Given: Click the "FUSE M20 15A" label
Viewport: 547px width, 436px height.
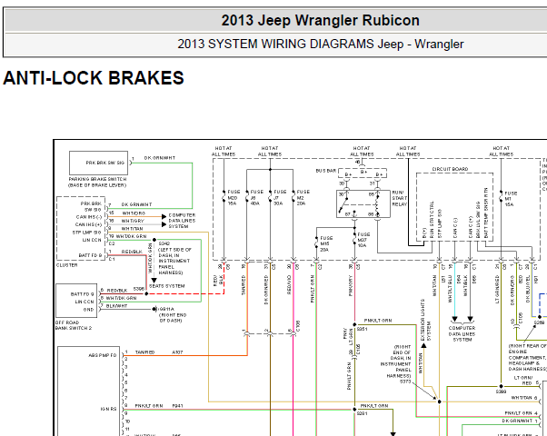Looking at the screenshot, I should click(234, 197).
